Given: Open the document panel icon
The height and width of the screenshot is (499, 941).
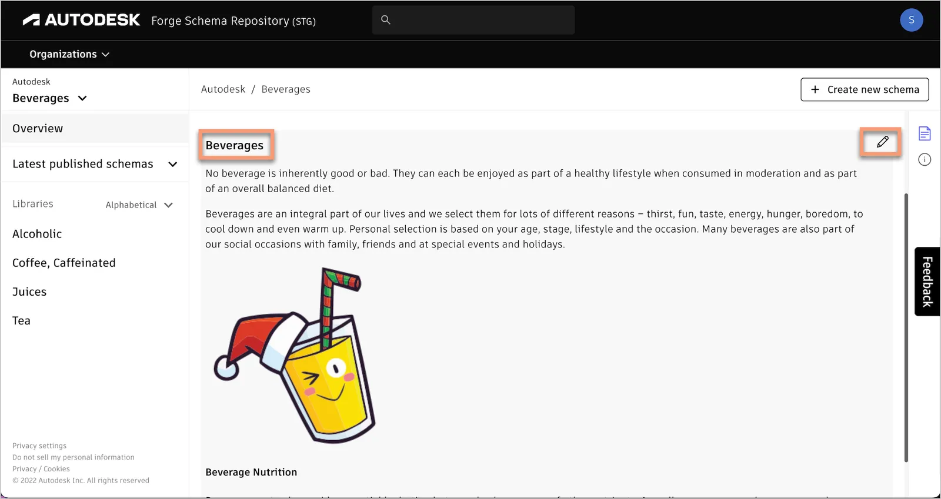Looking at the screenshot, I should tap(925, 134).
